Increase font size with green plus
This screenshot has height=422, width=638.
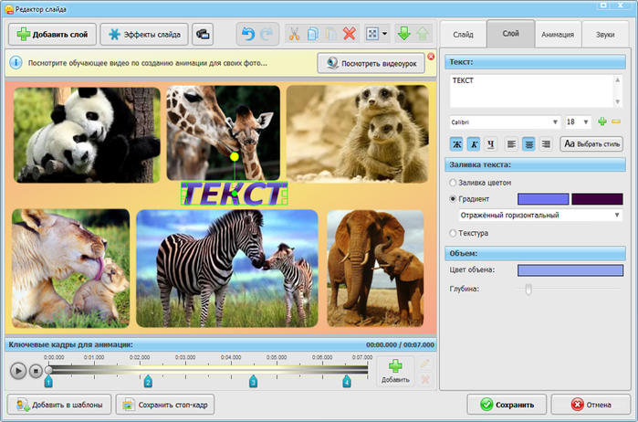point(602,121)
